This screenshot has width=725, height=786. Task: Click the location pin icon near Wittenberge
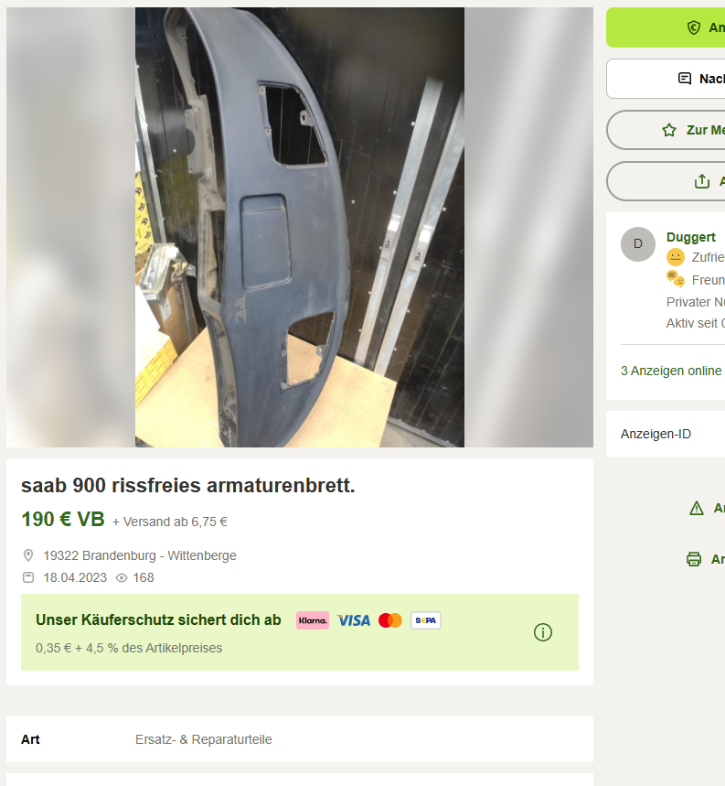tap(28, 555)
